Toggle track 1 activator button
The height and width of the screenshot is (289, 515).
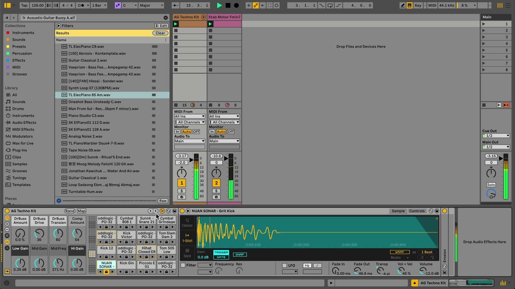click(182, 183)
